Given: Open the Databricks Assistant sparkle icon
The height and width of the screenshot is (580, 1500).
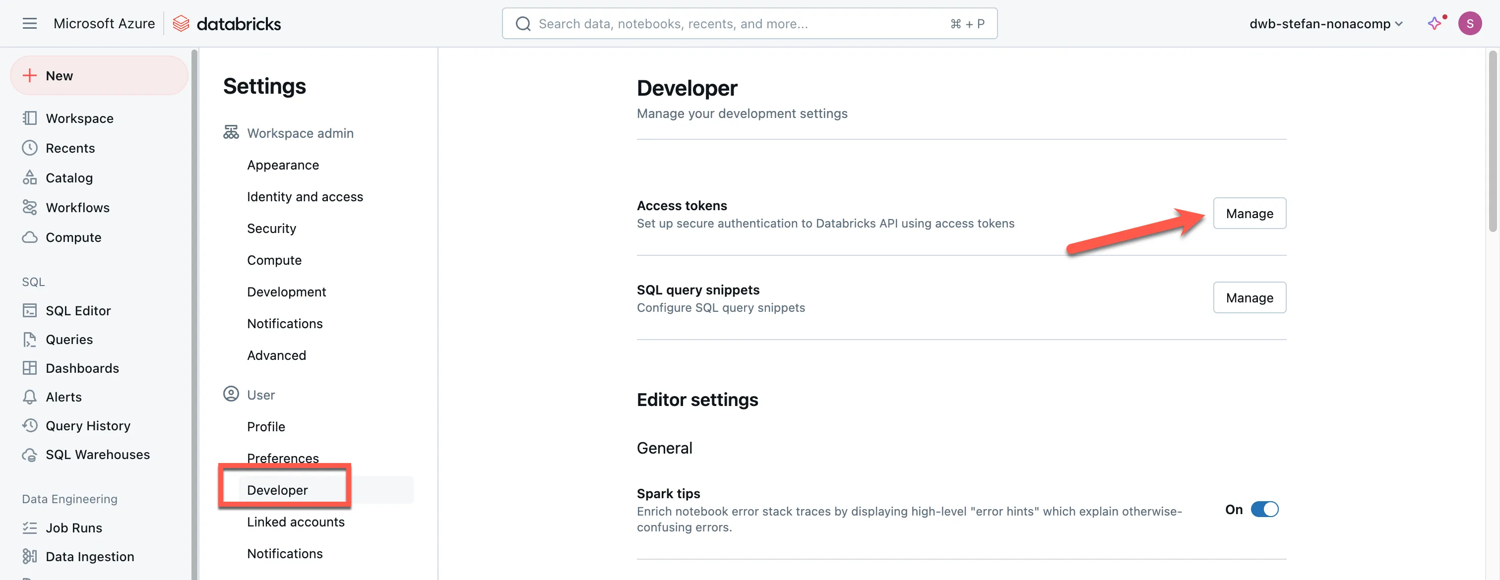Looking at the screenshot, I should click(x=1434, y=23).
